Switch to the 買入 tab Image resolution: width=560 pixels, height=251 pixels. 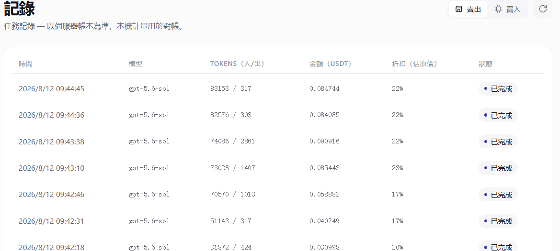tap(507, 10)
